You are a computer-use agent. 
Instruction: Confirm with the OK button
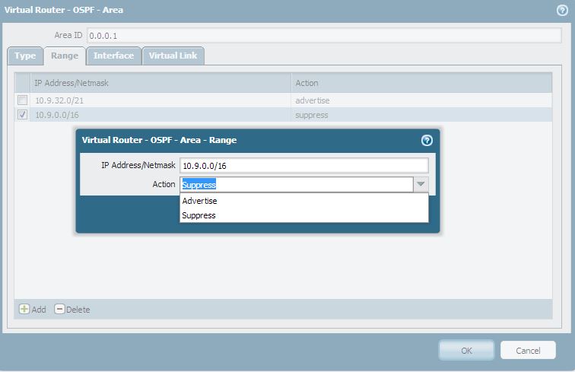pos(466,351)
